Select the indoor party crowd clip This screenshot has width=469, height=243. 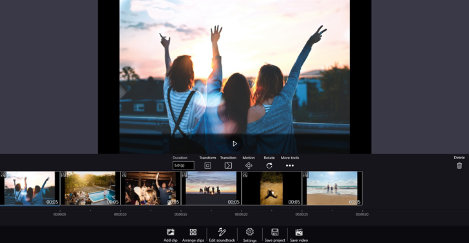pyautogui.click(x=151, y=188)
